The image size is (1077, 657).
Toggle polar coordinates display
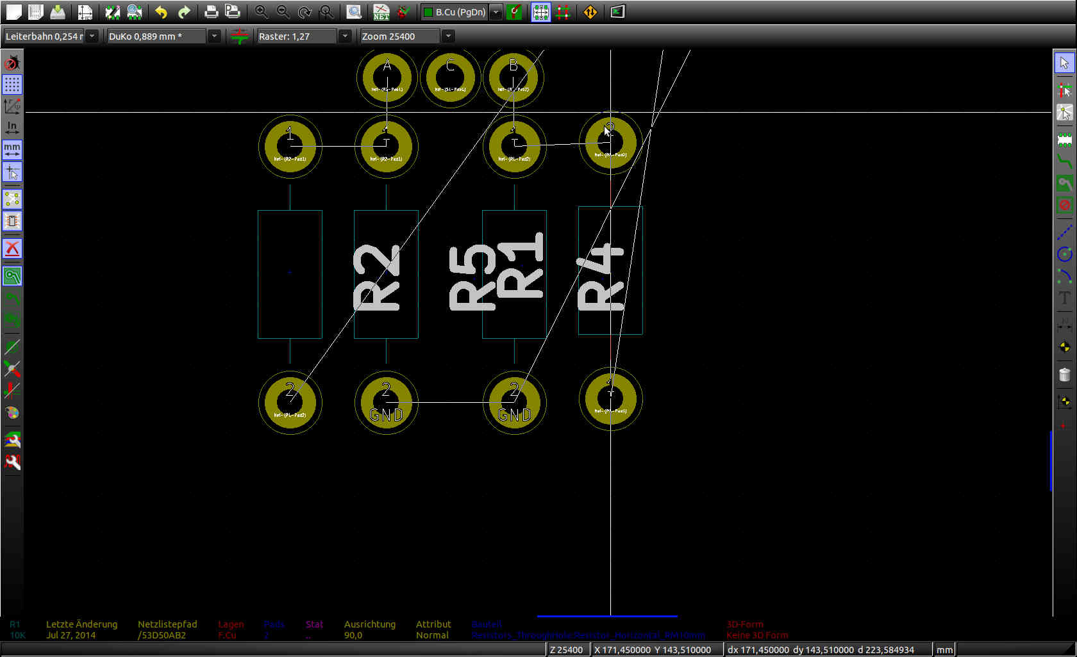point(12,106)
